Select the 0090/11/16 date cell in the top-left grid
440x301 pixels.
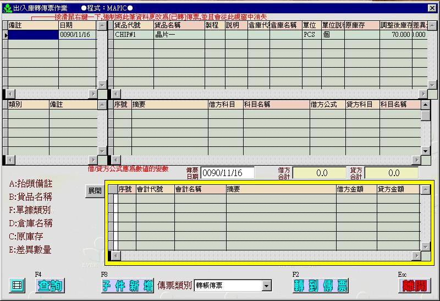tap(77, 35)
